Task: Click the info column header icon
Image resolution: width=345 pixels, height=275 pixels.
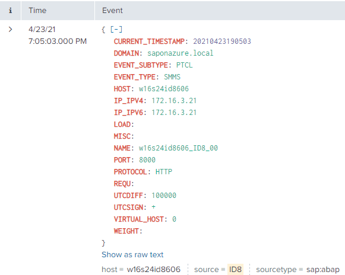Action: [x=10, y=10]
